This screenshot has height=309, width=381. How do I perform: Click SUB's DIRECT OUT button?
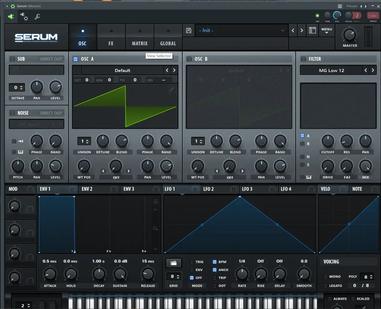click(x=51, y=59)
